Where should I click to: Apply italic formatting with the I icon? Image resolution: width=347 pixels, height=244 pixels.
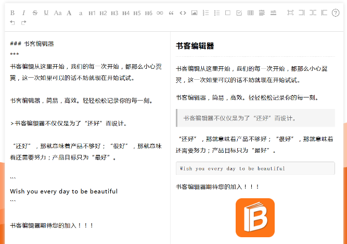24,13
